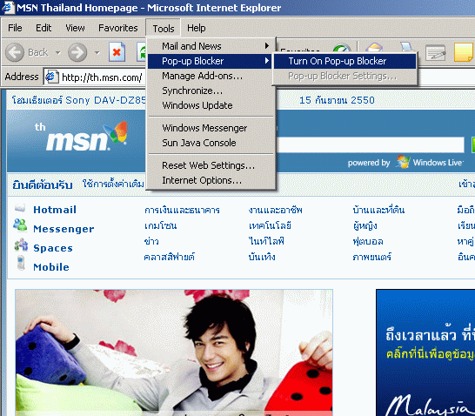Click the yellow note toolbar icon
Screen dimensions: 475x416
464,52
